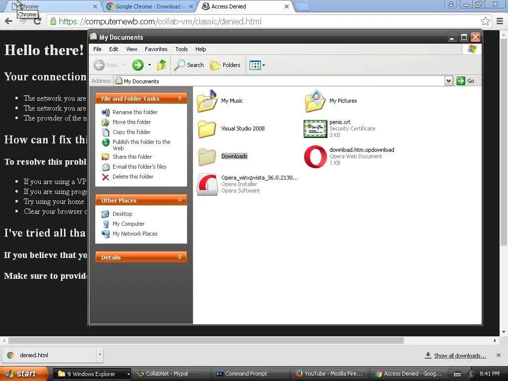Select the download.htm.opdownload Opera icon
This screenshot has width=508, height=381.
315,157
